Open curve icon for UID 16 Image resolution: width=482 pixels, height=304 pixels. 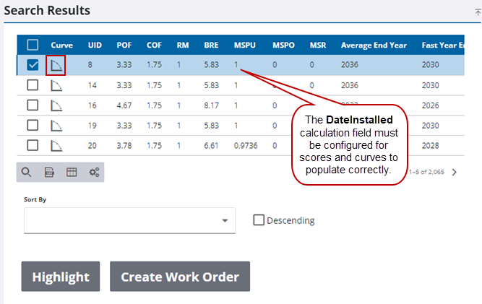tap(56, 105)
